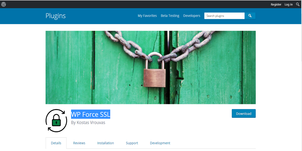Open My Favorites in the navigation
The height and width of the screenshot is (151, 302).
[147, 16]
